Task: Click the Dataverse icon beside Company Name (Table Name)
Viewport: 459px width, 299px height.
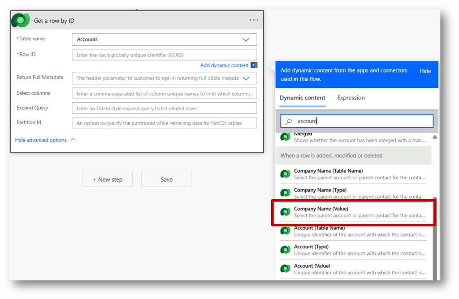Action: click(286, 174)
